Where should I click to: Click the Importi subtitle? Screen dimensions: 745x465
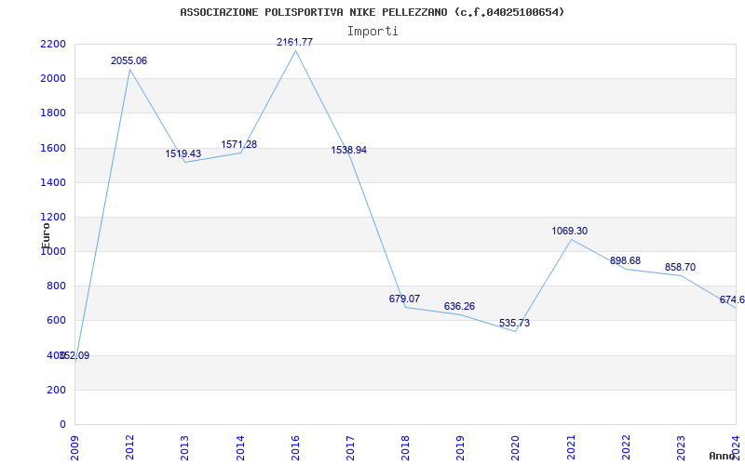point(372,32)
